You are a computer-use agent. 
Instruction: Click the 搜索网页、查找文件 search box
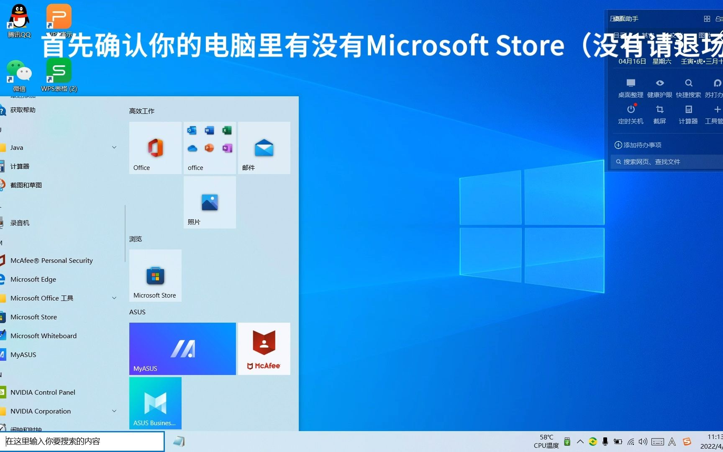point(667,162)
